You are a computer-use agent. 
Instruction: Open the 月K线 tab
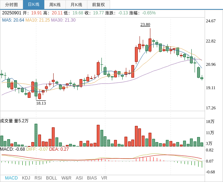(76, 5)
